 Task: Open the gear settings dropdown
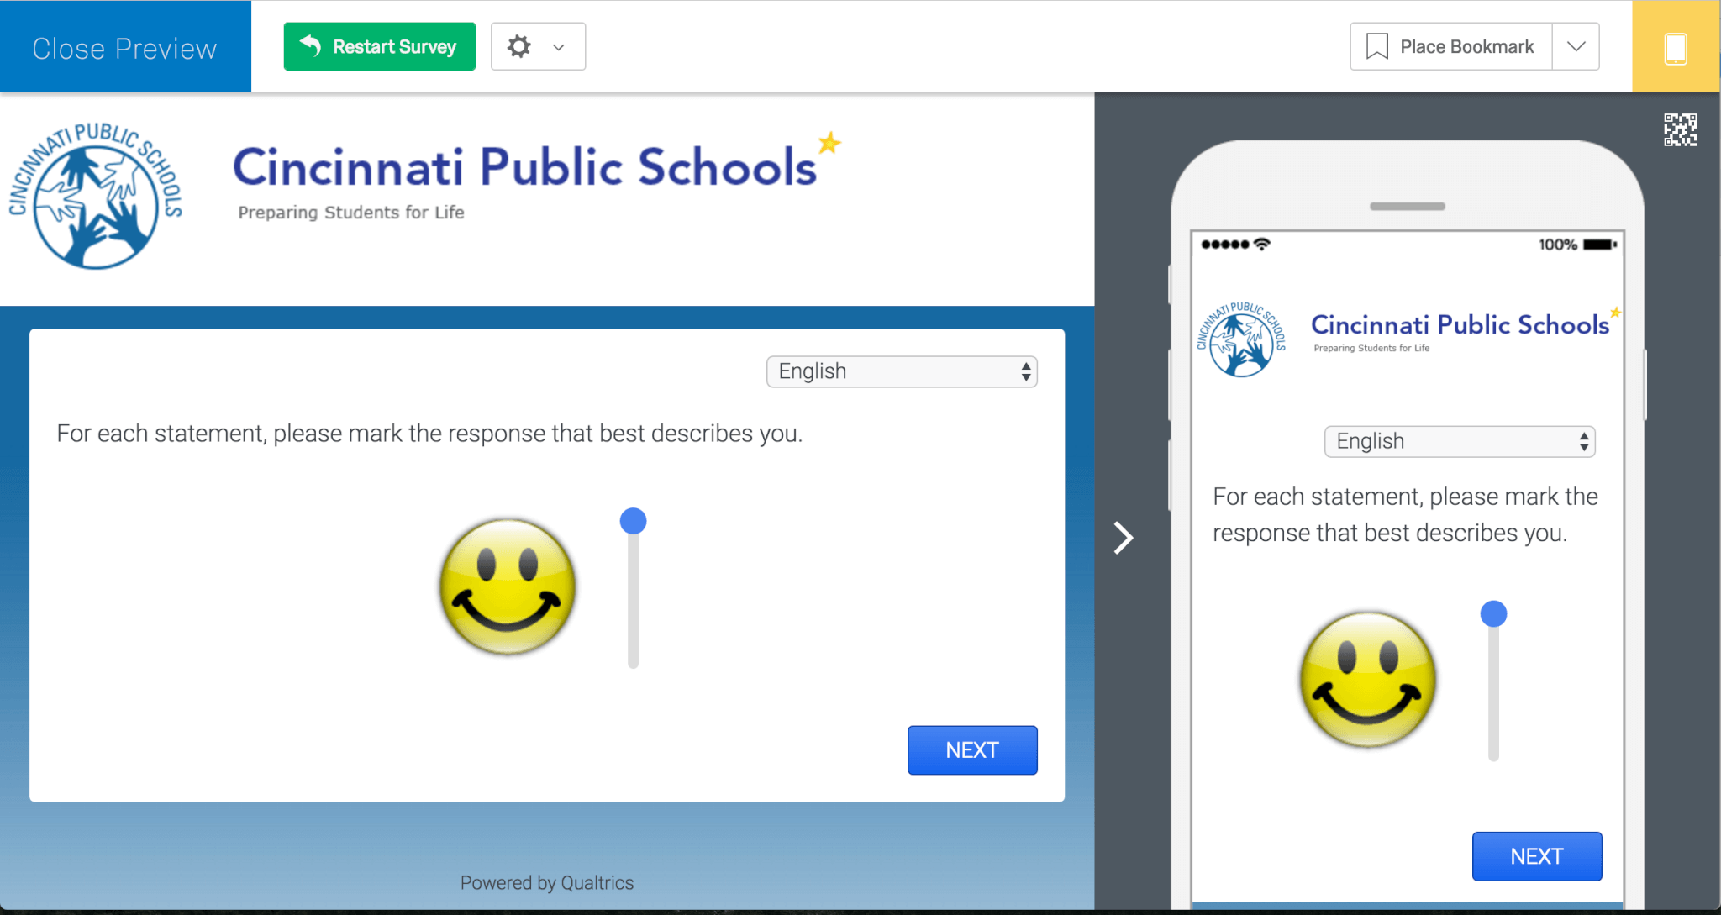click(x=538, y=46)
